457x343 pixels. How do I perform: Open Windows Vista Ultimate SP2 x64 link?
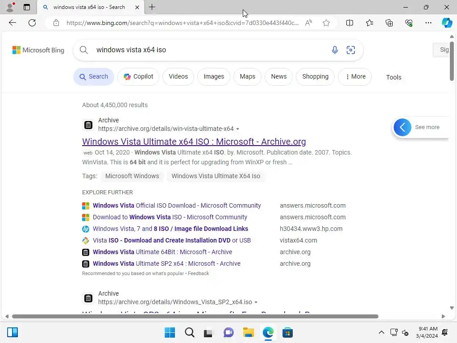tap(166, 264)
